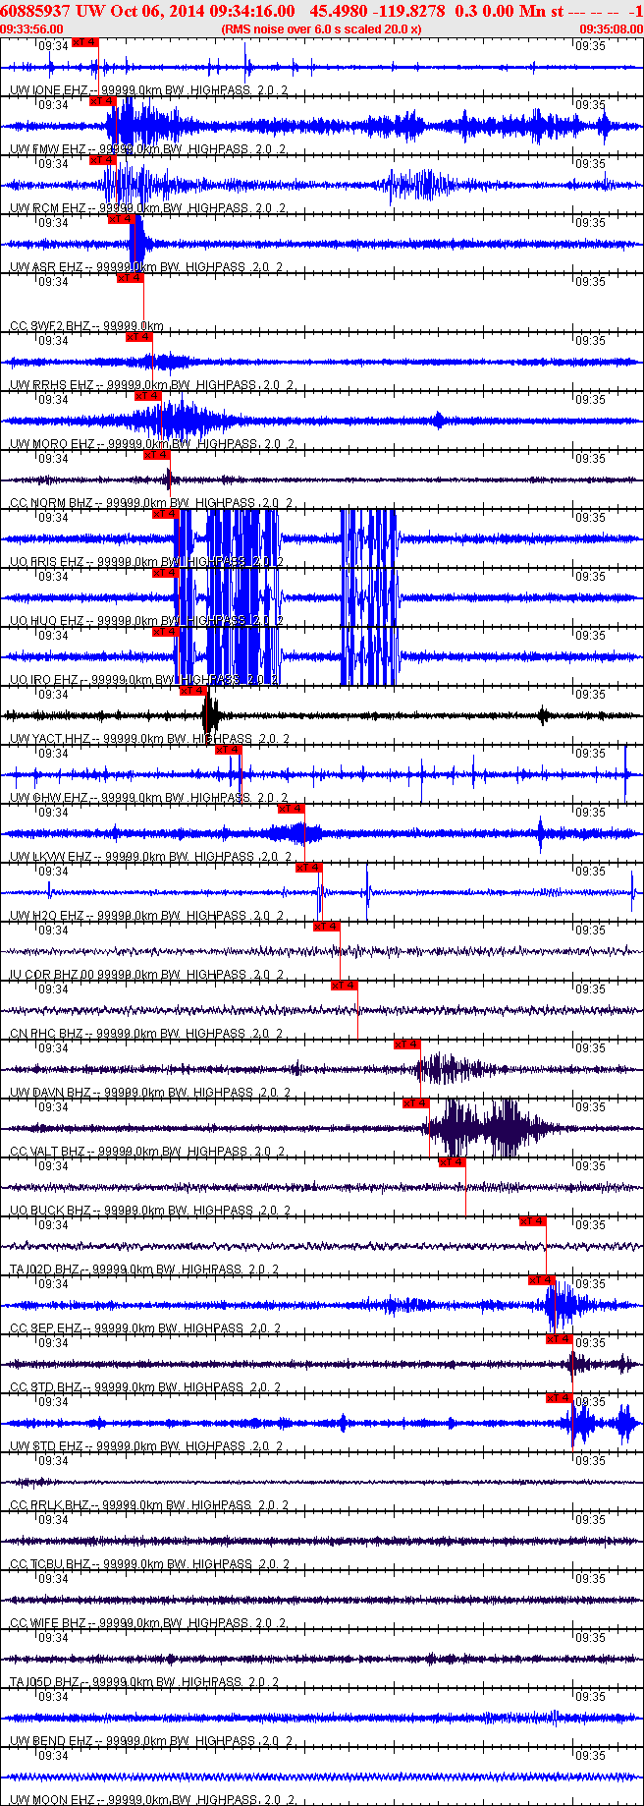Select the UW ASR EHZ station label
The width and height of the screenshot is (644, 1806).
coord(46,267)
